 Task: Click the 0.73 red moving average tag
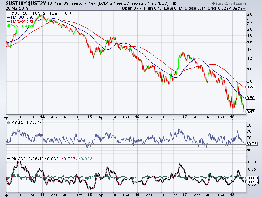pyautogui.click(x=251, y=87)
